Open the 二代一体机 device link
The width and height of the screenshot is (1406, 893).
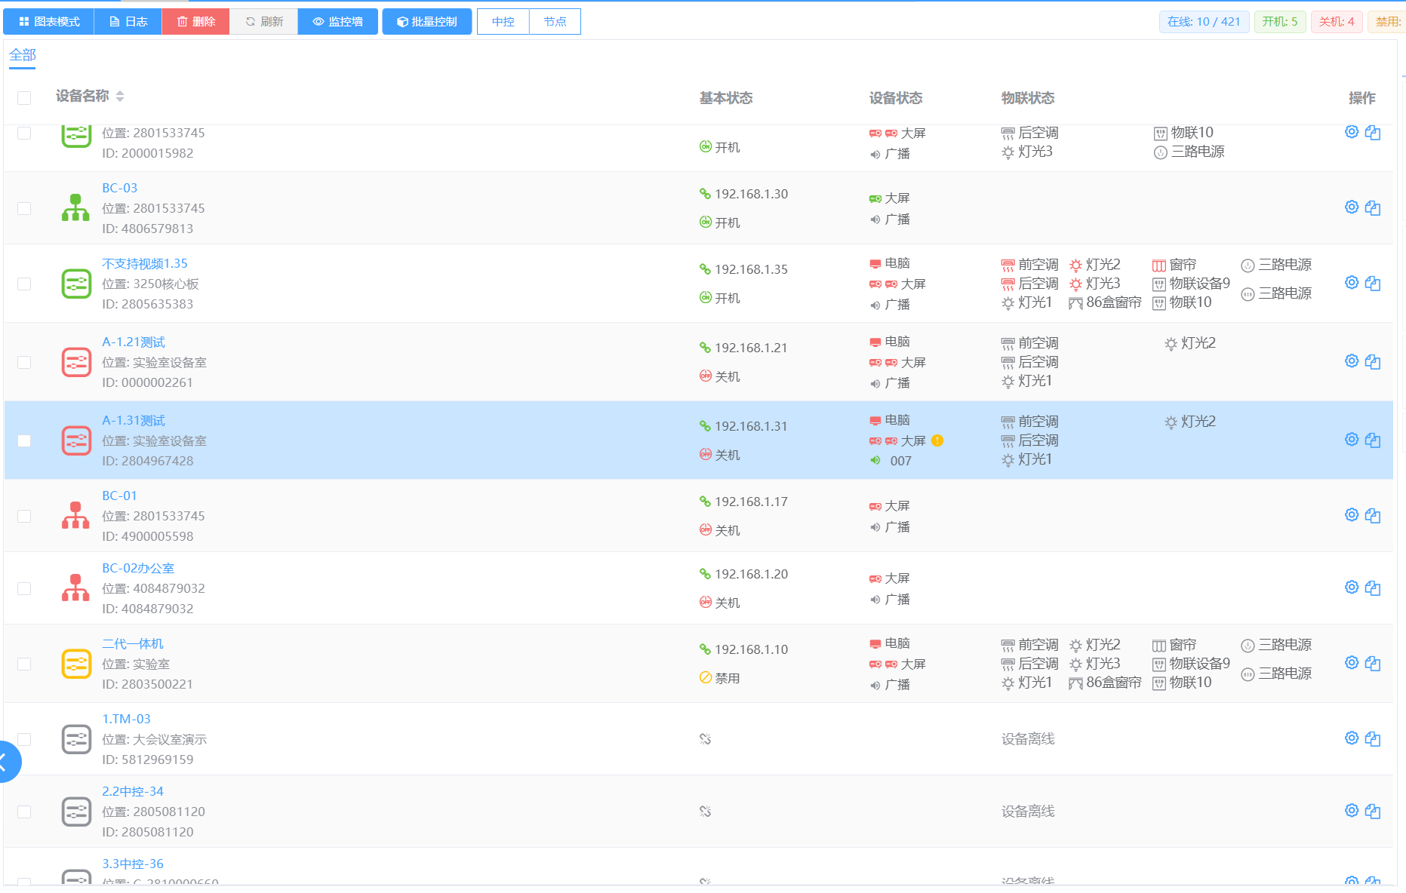133,643
